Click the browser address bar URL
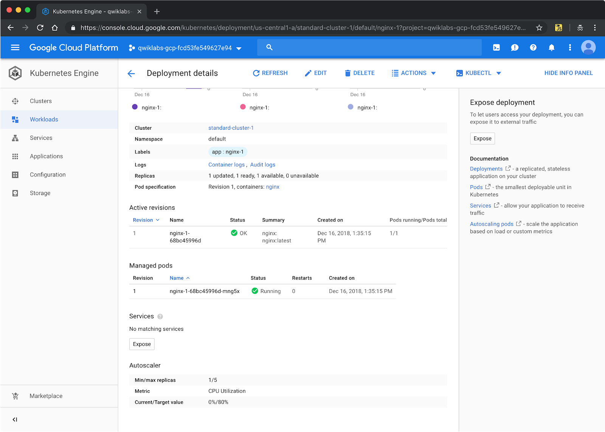The width and height of the screenshot is (605, 432). [x=302, y=28]
